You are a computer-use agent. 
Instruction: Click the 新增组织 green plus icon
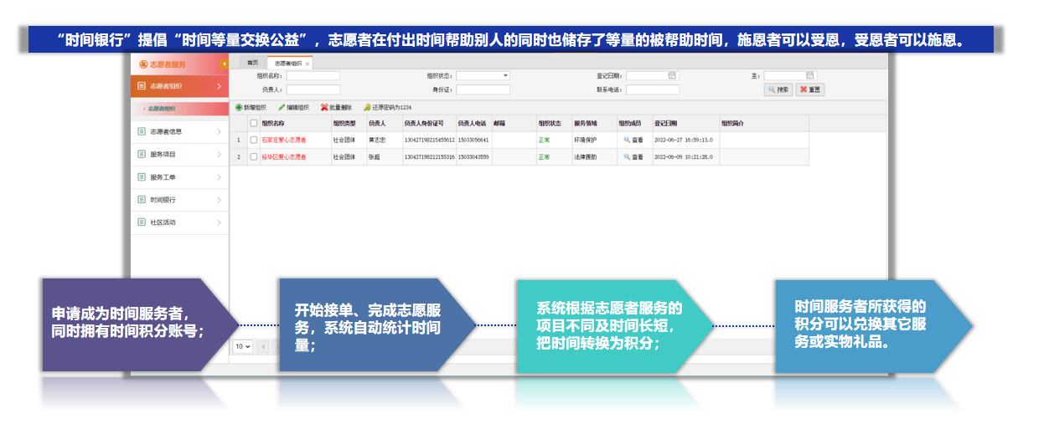click(x=239, y=108)
